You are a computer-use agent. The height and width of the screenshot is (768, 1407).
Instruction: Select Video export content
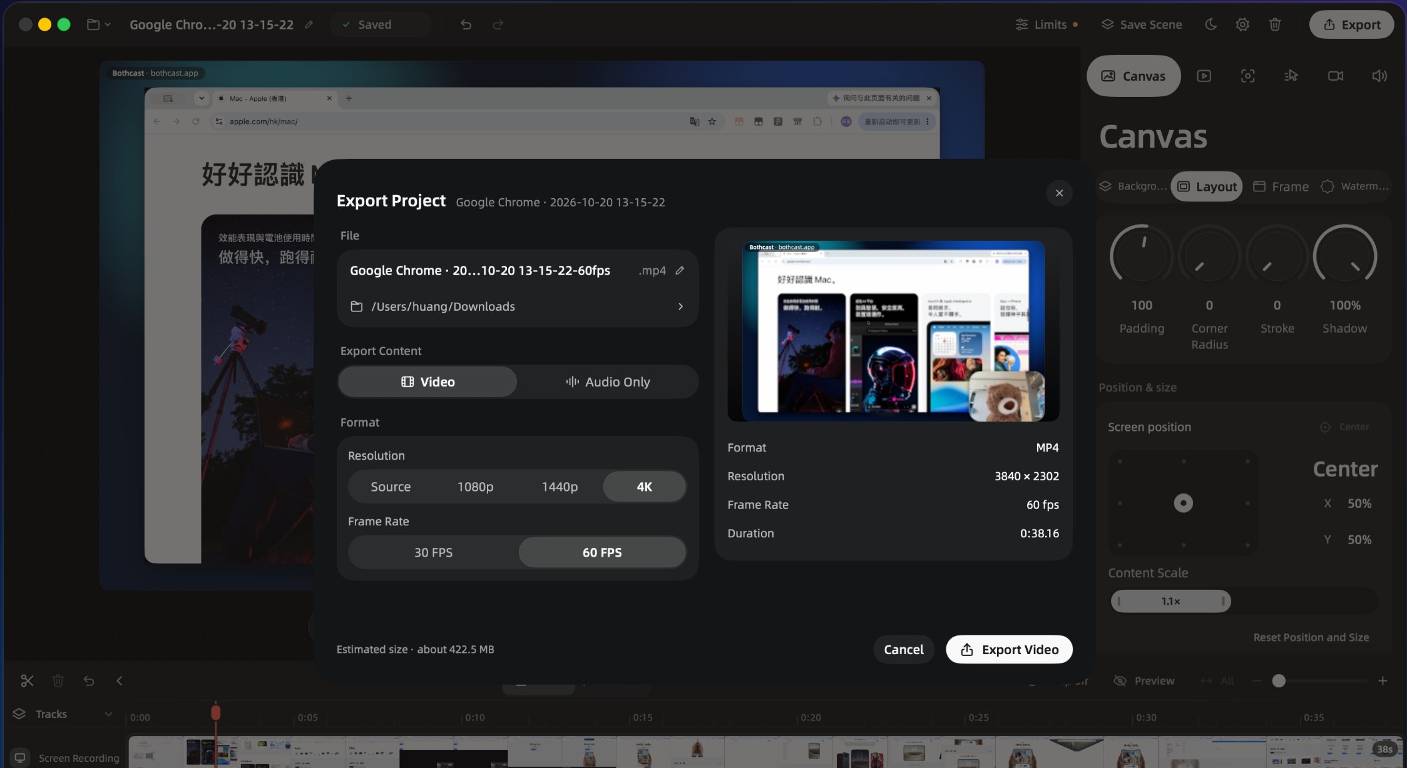click(427, 381)
